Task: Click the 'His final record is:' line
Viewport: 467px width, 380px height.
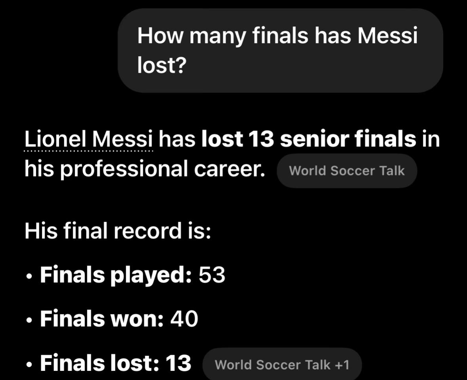Action: (118, 231)
